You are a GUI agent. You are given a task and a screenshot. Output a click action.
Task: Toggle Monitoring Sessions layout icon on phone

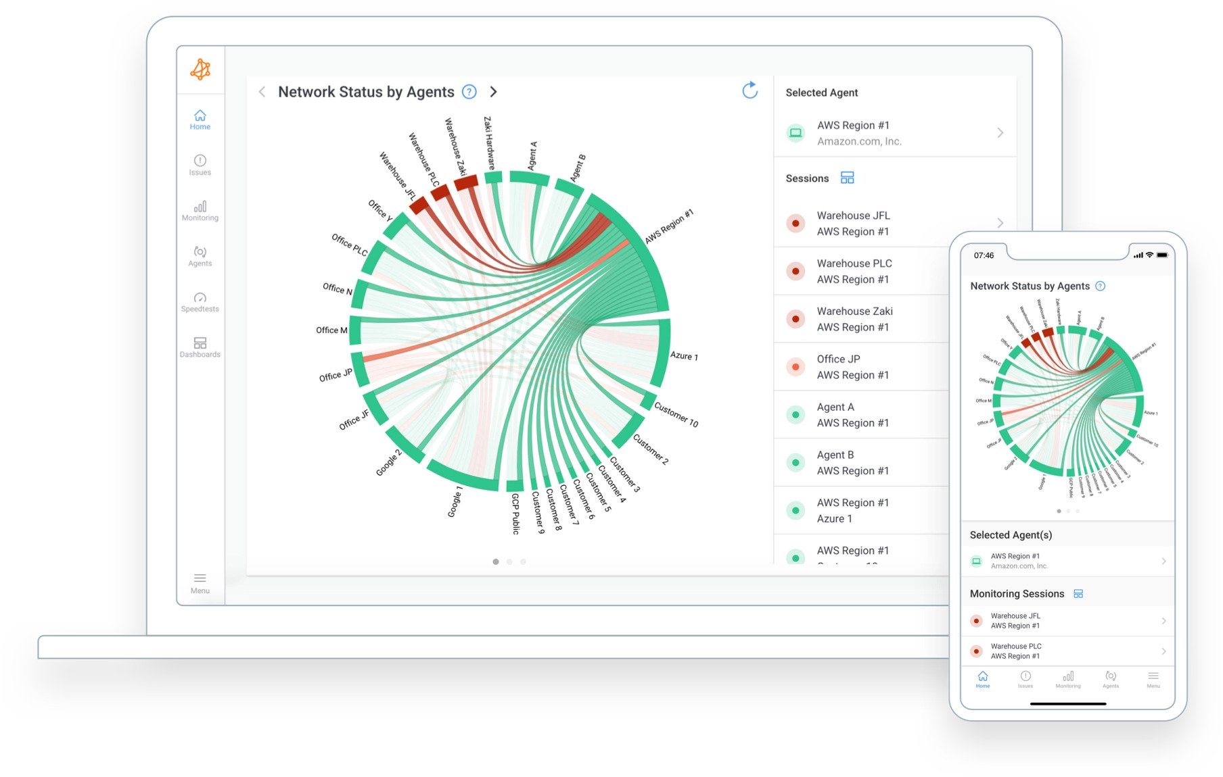coord(1078,594)
